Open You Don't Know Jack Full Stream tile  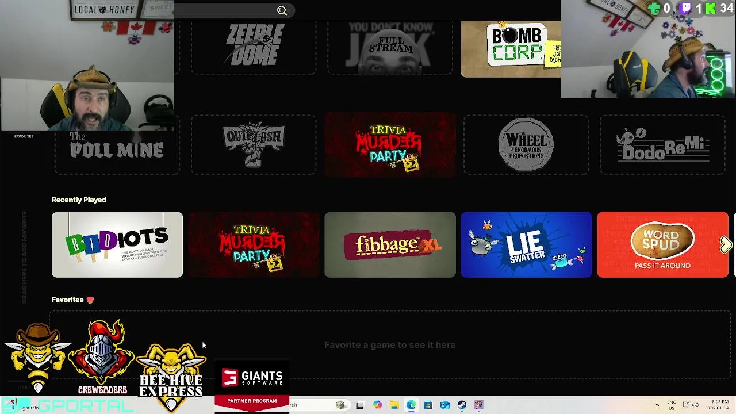390,47
